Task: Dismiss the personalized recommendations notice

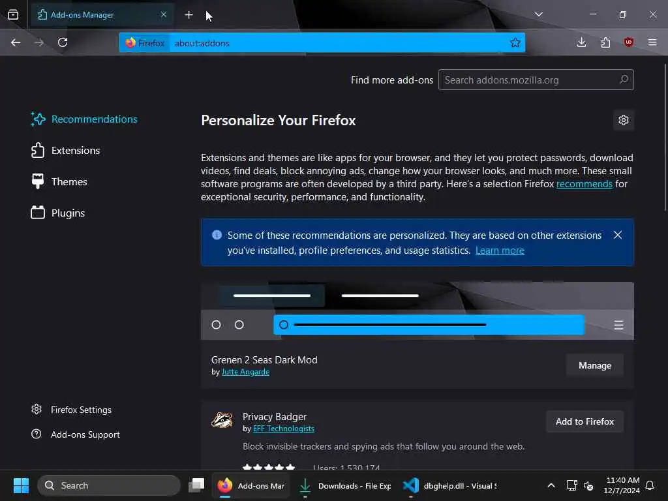Action: (618, 235)
